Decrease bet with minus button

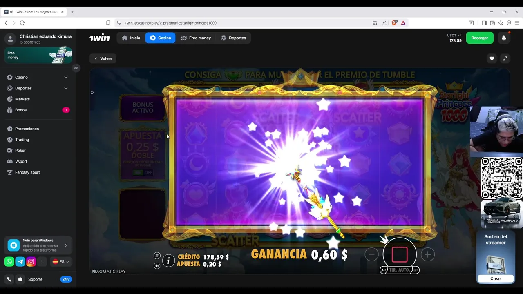point(371,255)
